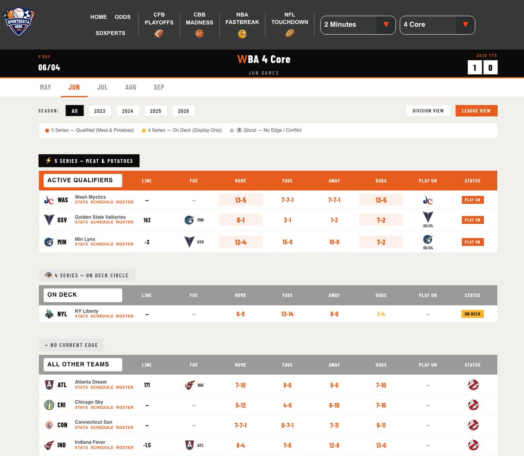Click ATL foe logo in Indiana row

pyautogui.click(x=190, y=445)
